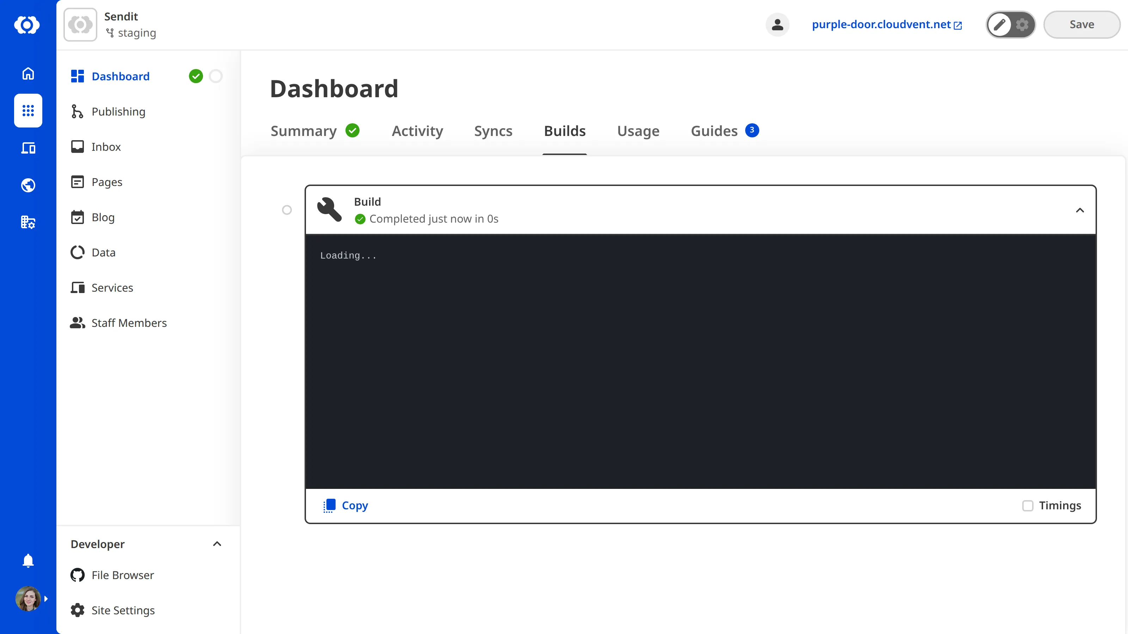Open the Publishing section
The height and width of the screenshot is (634, 1128).
coord(118,112)
